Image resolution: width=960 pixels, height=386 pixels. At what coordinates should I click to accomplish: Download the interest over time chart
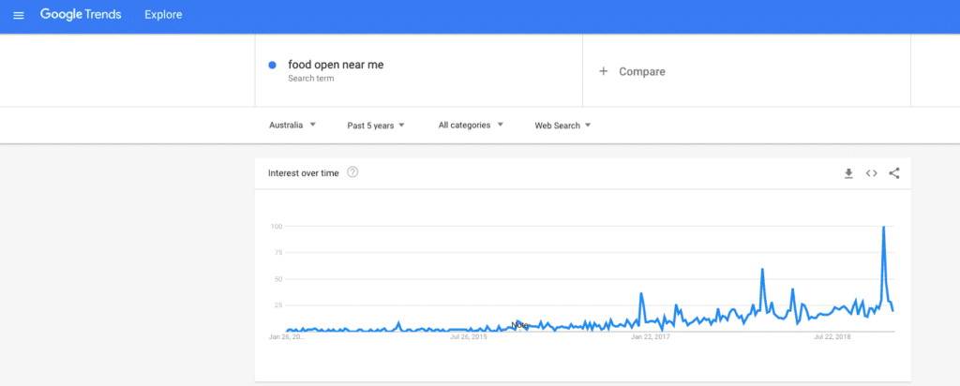coord(848,173)
